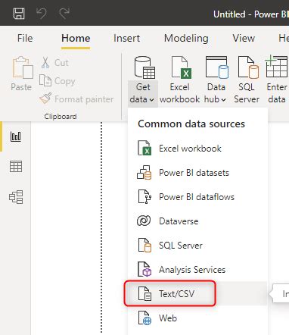Select Web data source
The height and width of the screenshot is (335, 289).
tap(197, 318)
